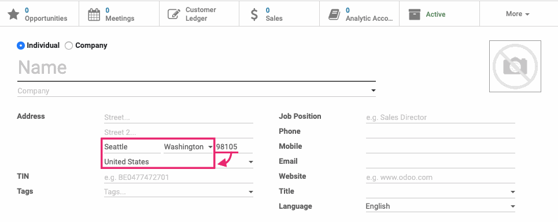Open the Tags dropdown arrow
558x222 pixels.
pos(250,192)
